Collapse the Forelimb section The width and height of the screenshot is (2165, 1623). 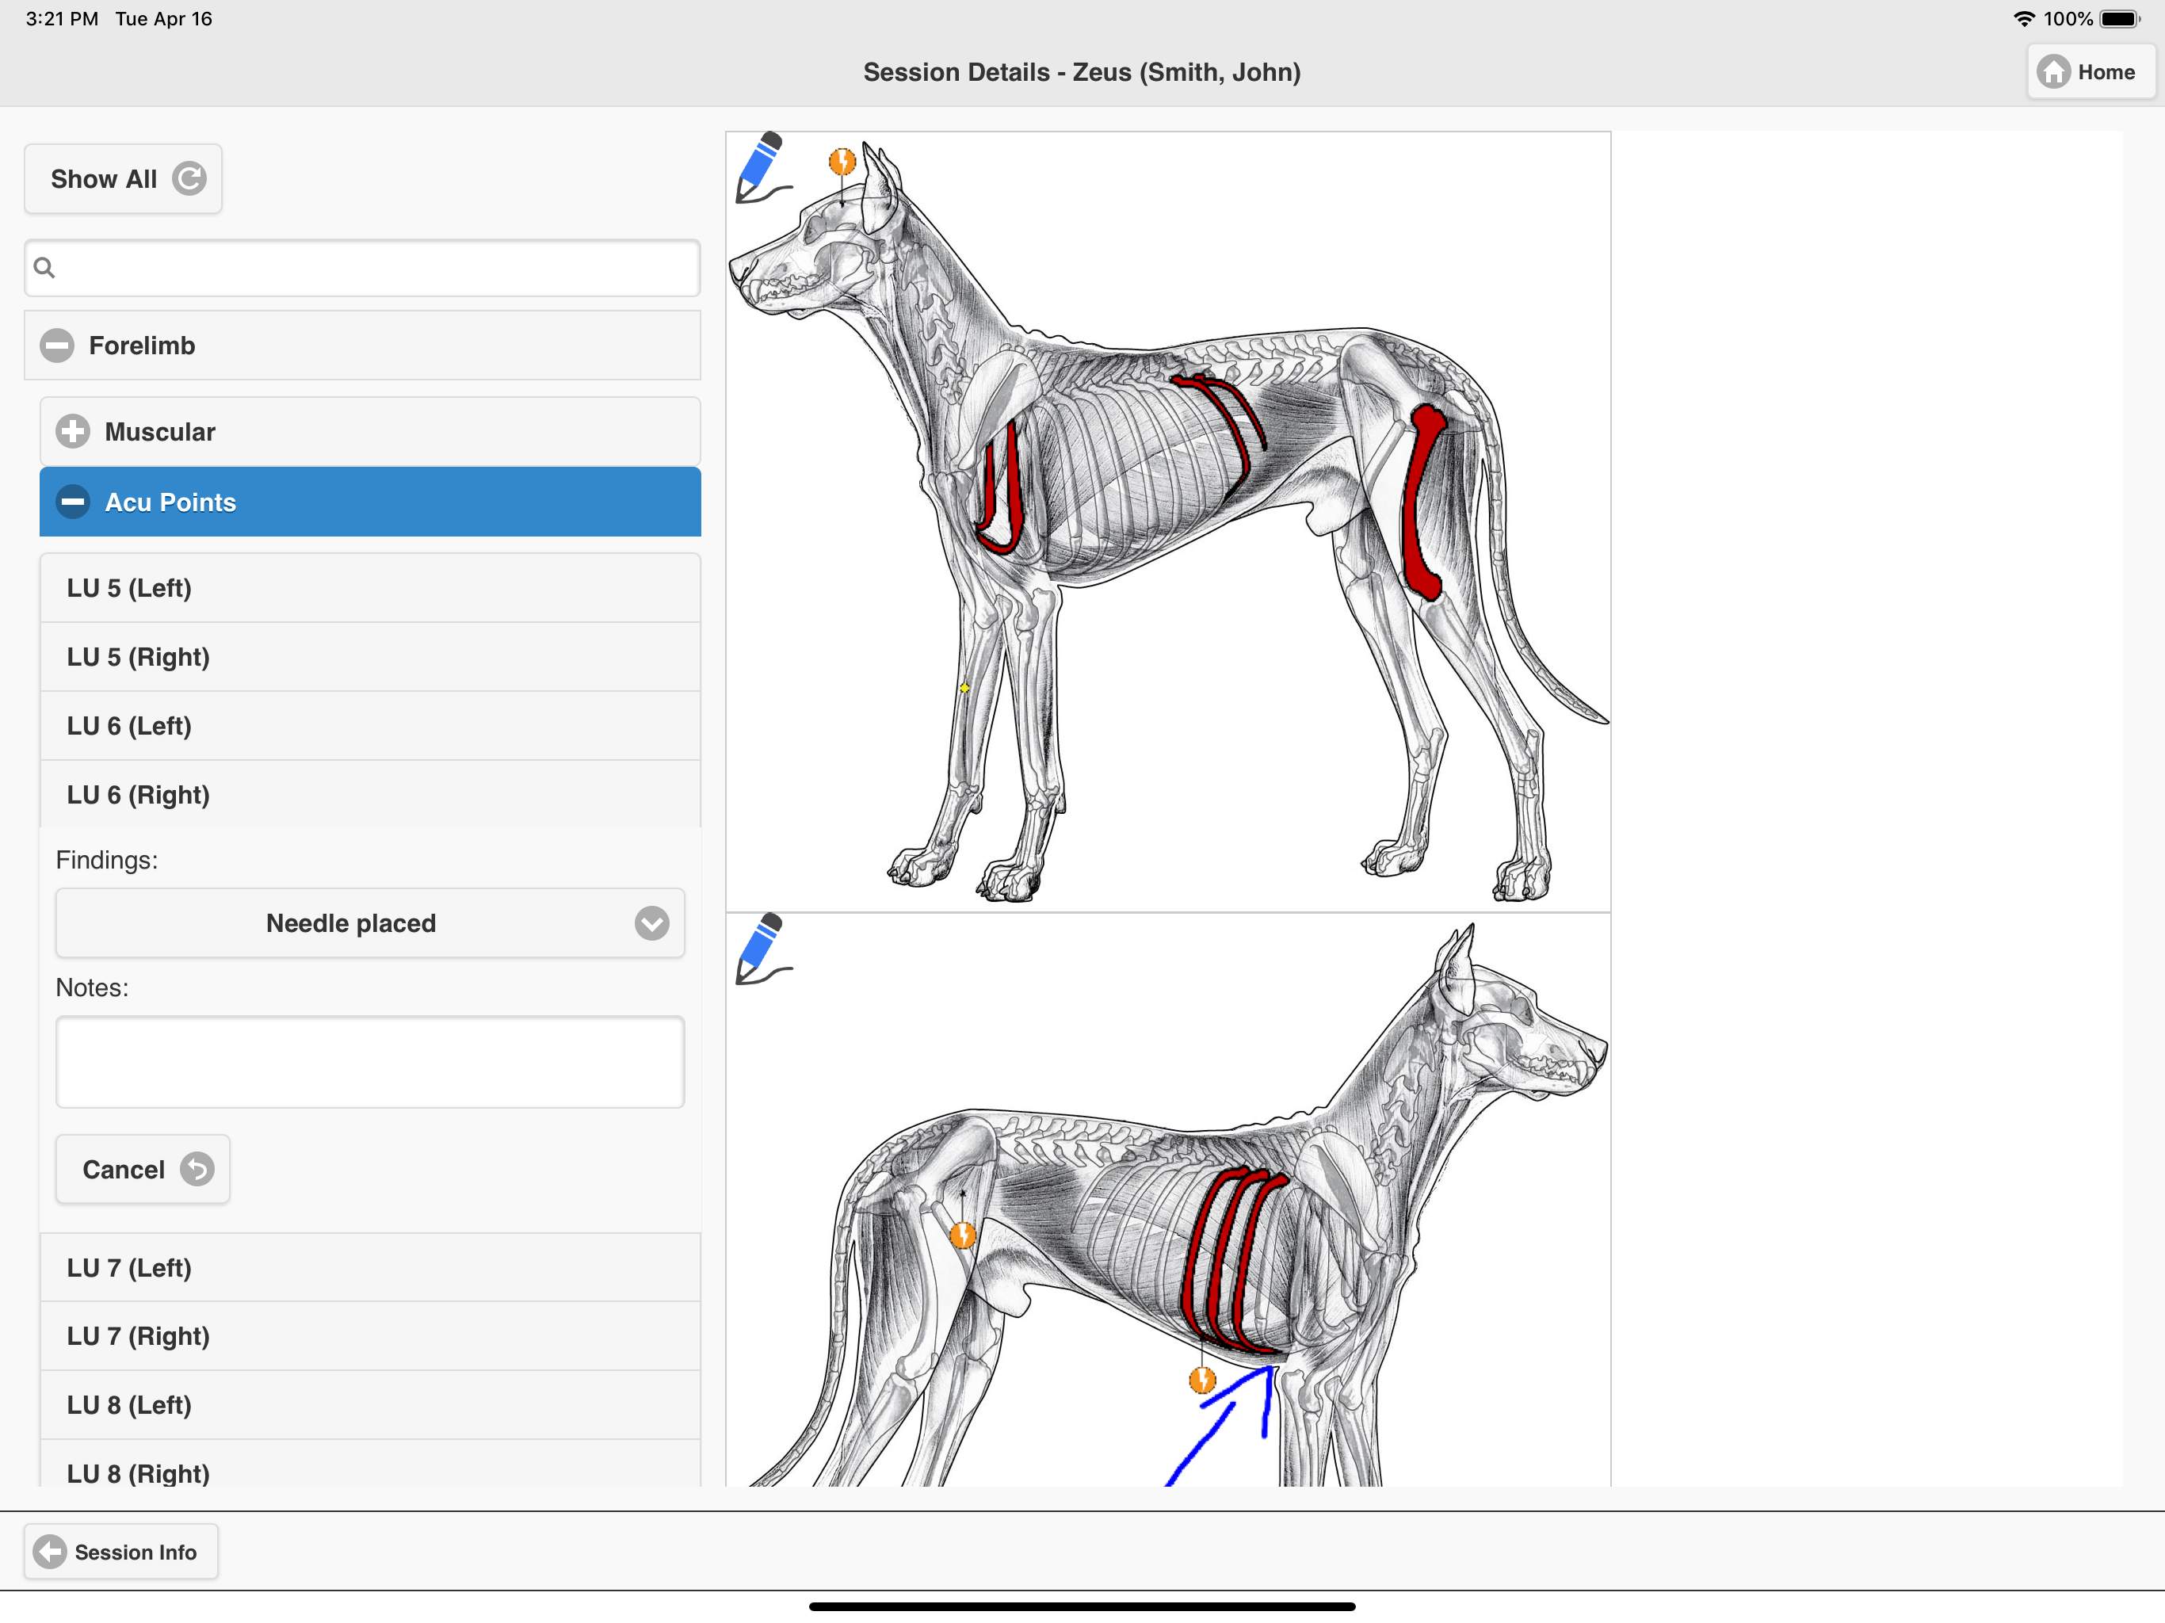[x=57, y=346]
